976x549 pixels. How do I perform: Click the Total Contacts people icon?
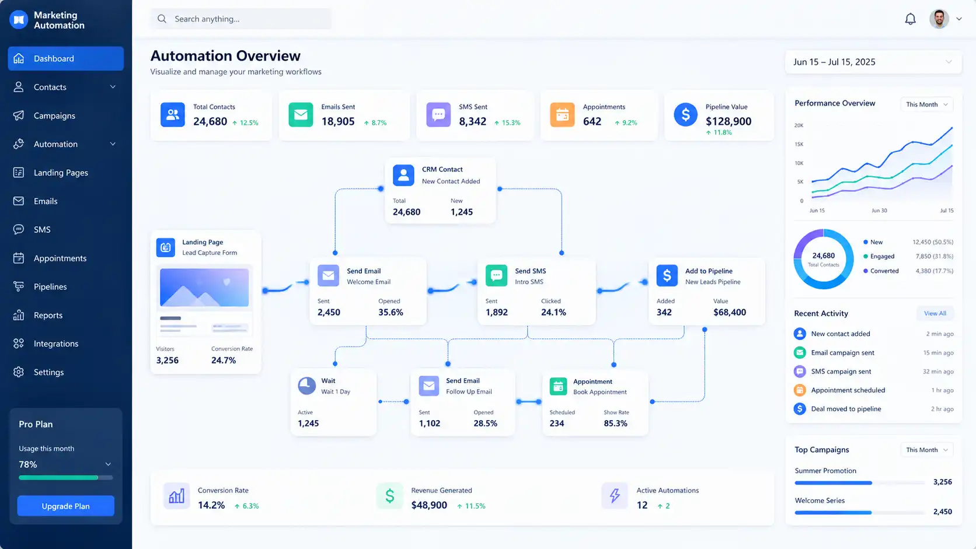point(173,115)
